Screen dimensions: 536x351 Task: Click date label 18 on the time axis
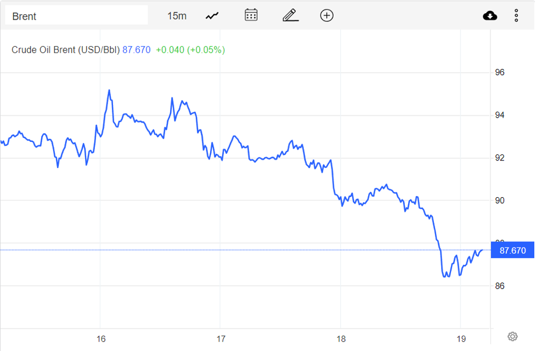(340, 338)
